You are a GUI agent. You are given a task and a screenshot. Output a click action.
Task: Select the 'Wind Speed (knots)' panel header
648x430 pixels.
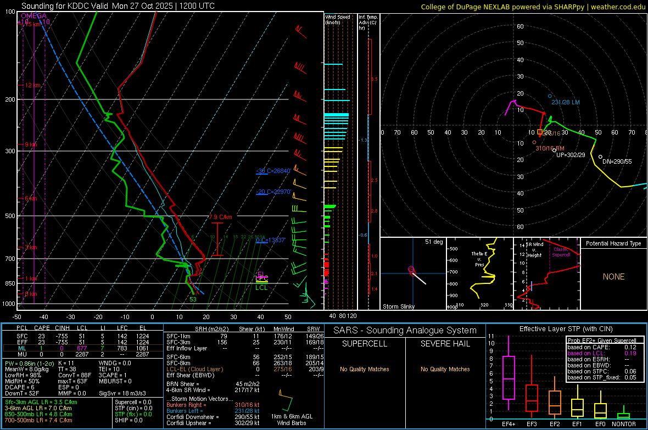(x=337, y=19)
